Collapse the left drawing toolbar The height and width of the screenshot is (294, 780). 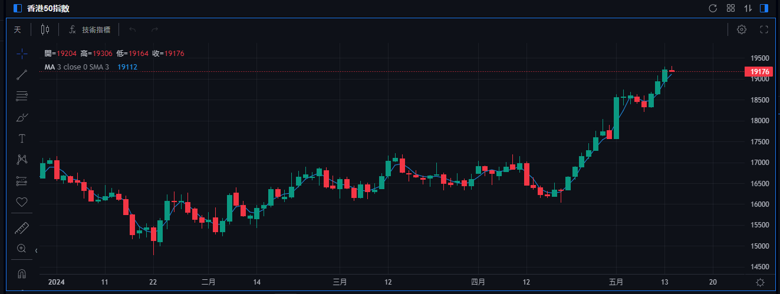click(37, 251)
